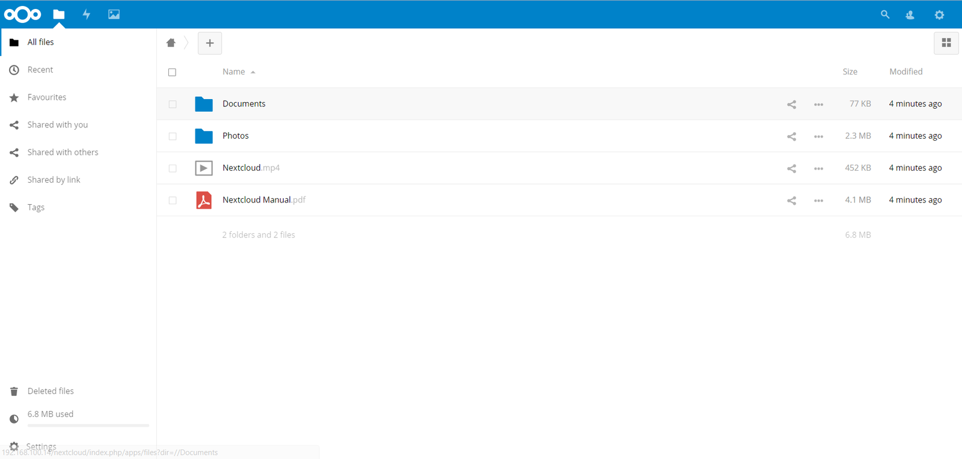962x459 pixels.
Task: Open the Activity lightning icon
Action: click(87, 14)
